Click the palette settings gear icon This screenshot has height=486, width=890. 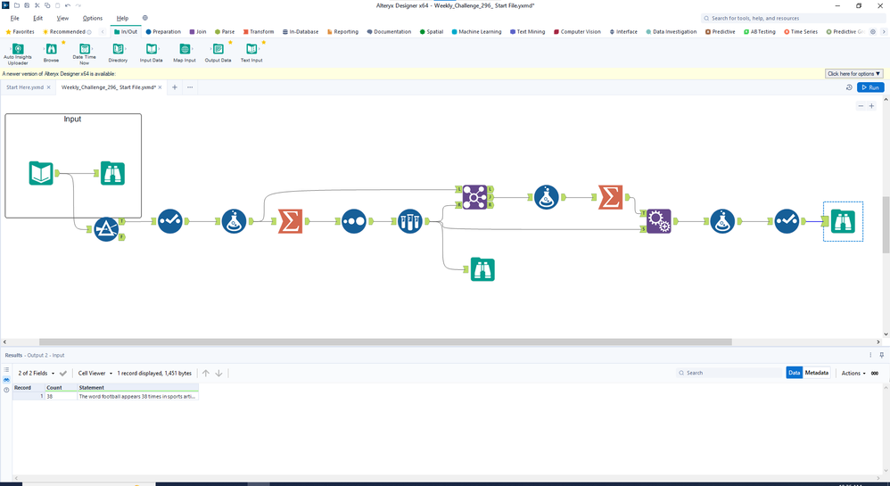873,32
